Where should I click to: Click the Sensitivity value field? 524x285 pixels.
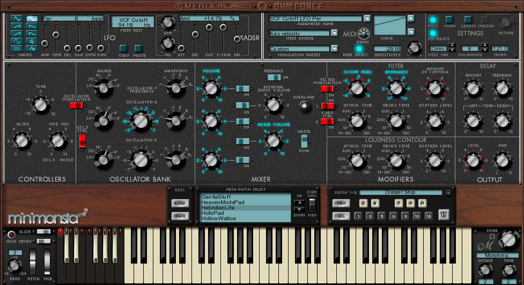click(x=387, y=49)
